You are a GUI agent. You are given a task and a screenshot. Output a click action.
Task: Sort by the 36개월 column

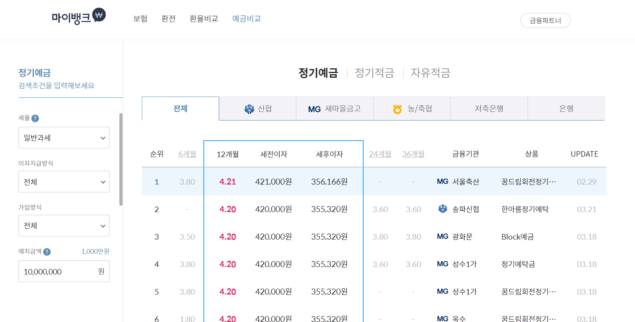pyautogui.click(x=413, y=154)
